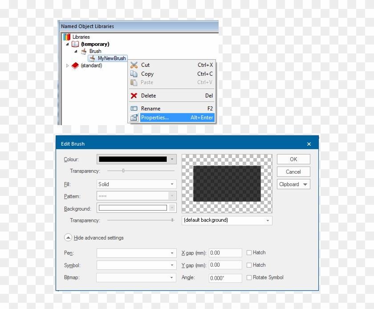Viewport: 374px width, 309px height.
Task: Click the red Delete icon
Action: (x=134, y=95)
